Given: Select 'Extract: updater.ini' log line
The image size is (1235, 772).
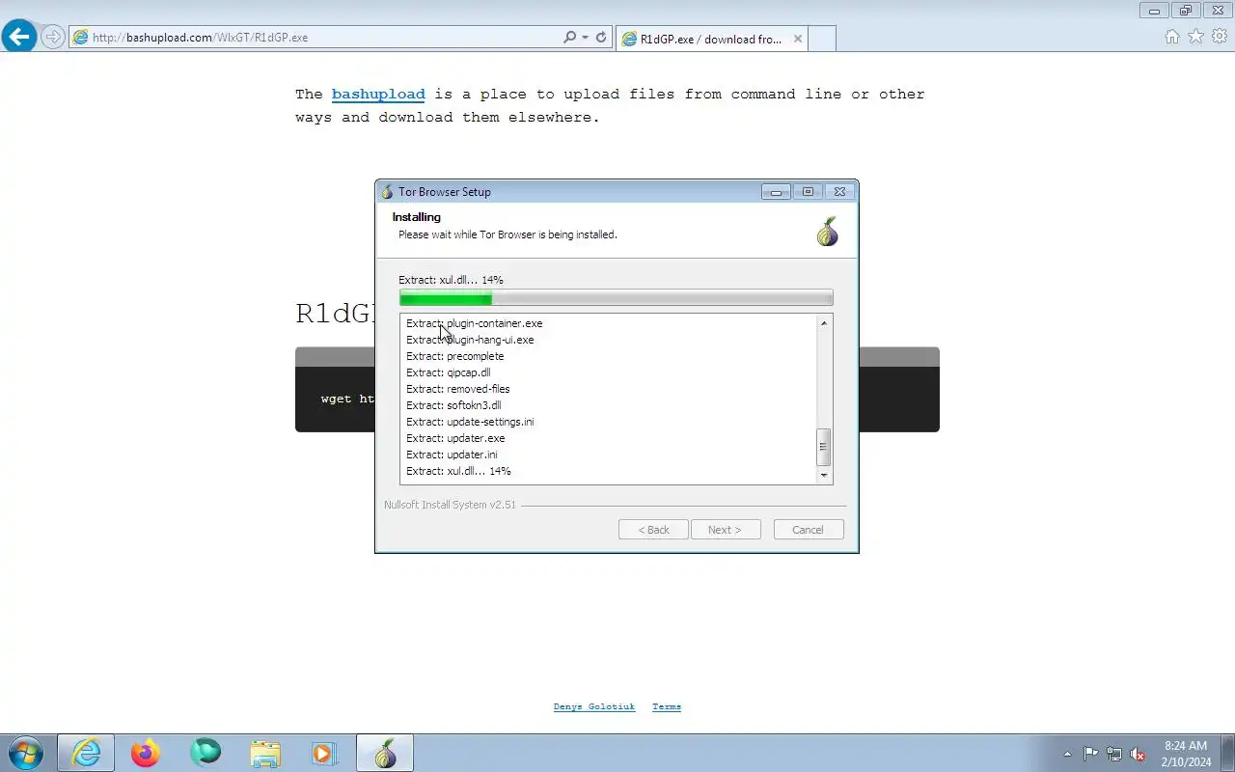Looking at the screenshot, I should pyautogui.click(x=452, y=455).
